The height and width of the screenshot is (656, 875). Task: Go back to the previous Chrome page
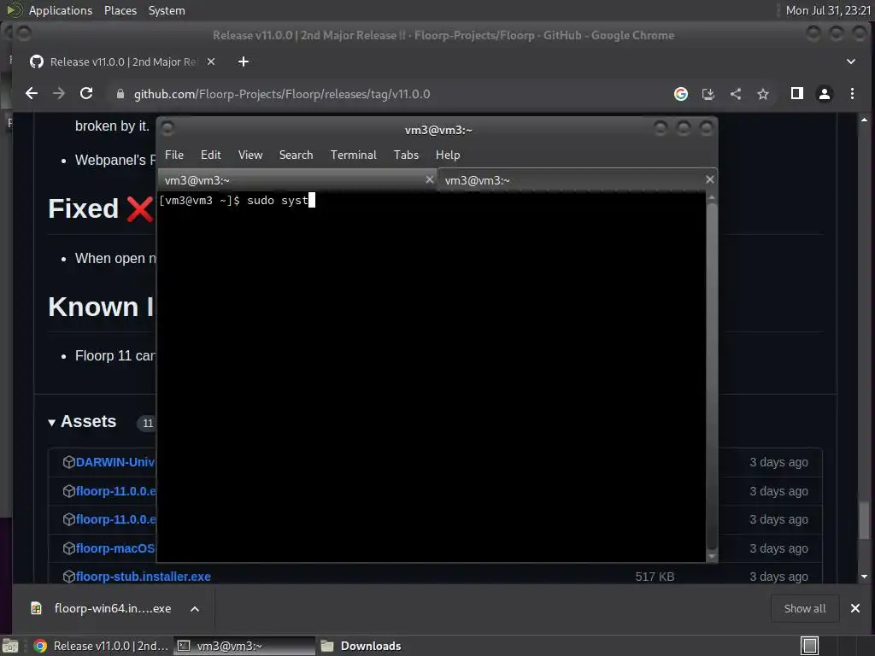(x=32, y=94)
